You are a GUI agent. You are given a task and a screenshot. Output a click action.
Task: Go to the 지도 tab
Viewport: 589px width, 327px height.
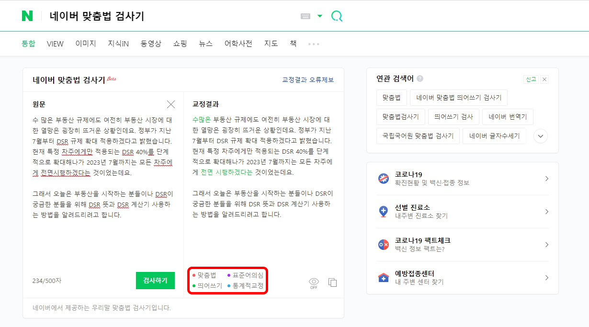point(271,44)
